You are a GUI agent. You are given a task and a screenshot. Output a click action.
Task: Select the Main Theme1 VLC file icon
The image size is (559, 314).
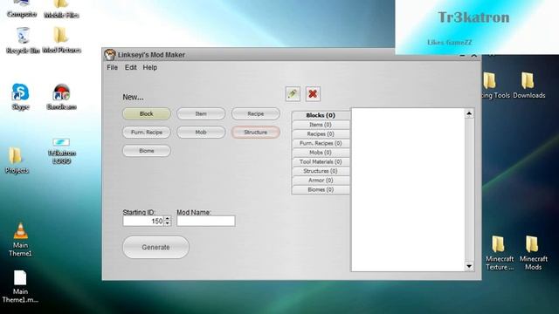pos(20,239)
